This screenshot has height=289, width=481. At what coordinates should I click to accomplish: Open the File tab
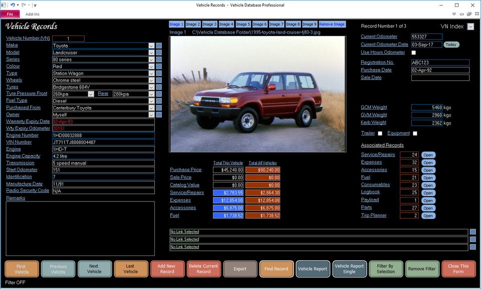10,14
